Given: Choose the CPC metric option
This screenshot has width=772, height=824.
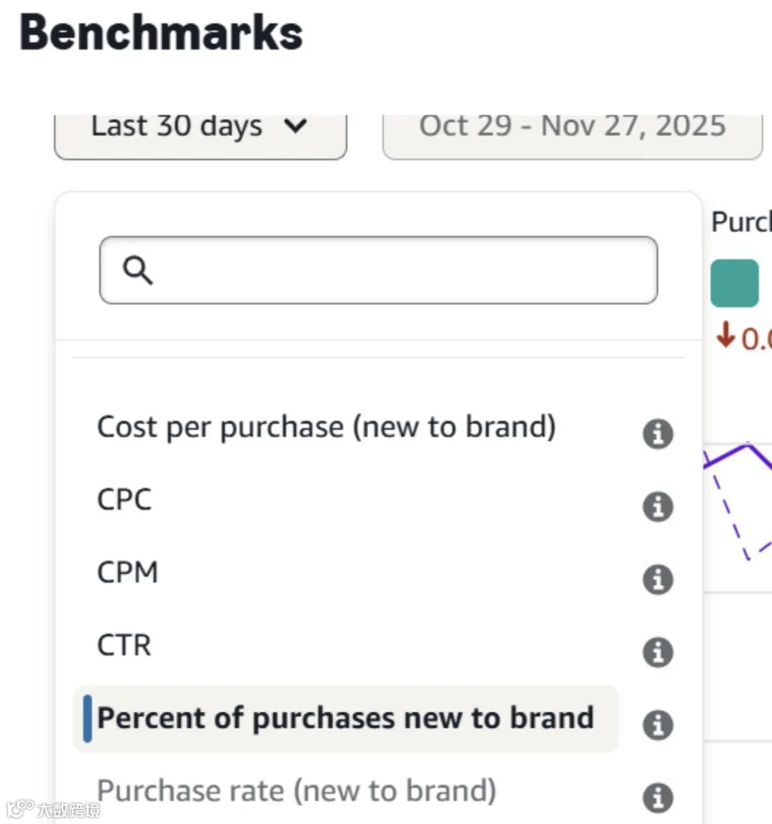Looking at the screenshot, I should pos(124,500).
